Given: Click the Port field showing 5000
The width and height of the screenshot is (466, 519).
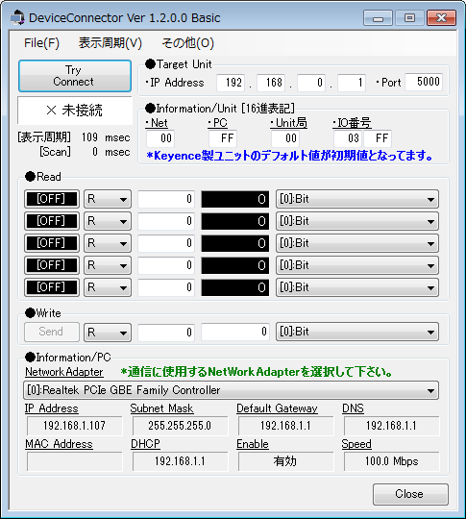Looking at the screenshot, I should 424,82.
